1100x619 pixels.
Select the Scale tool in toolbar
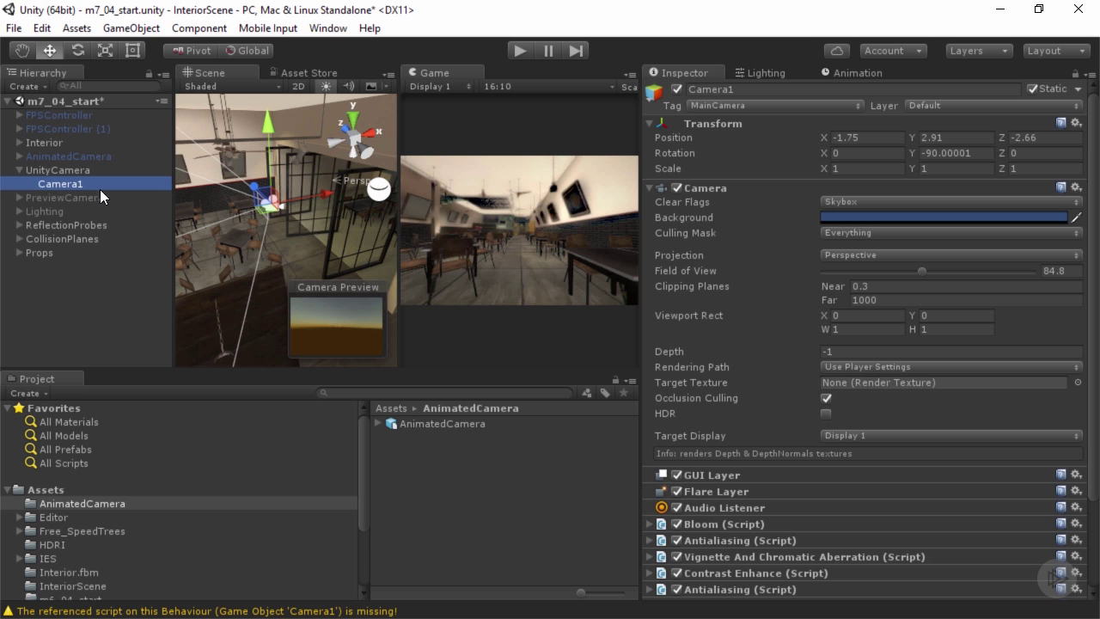[x=105, y=51]
